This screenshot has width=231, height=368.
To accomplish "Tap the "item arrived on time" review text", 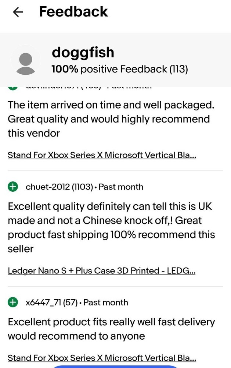I will [110, 119].
